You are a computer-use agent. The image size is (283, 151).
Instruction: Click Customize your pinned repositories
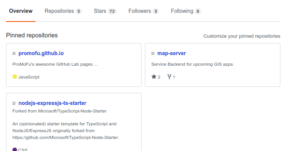(x=241, y=36)
